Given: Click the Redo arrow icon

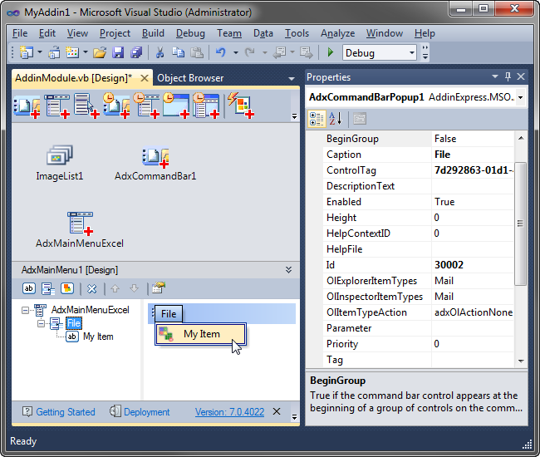Looking at the screenshot, I should tap(250, 52).
